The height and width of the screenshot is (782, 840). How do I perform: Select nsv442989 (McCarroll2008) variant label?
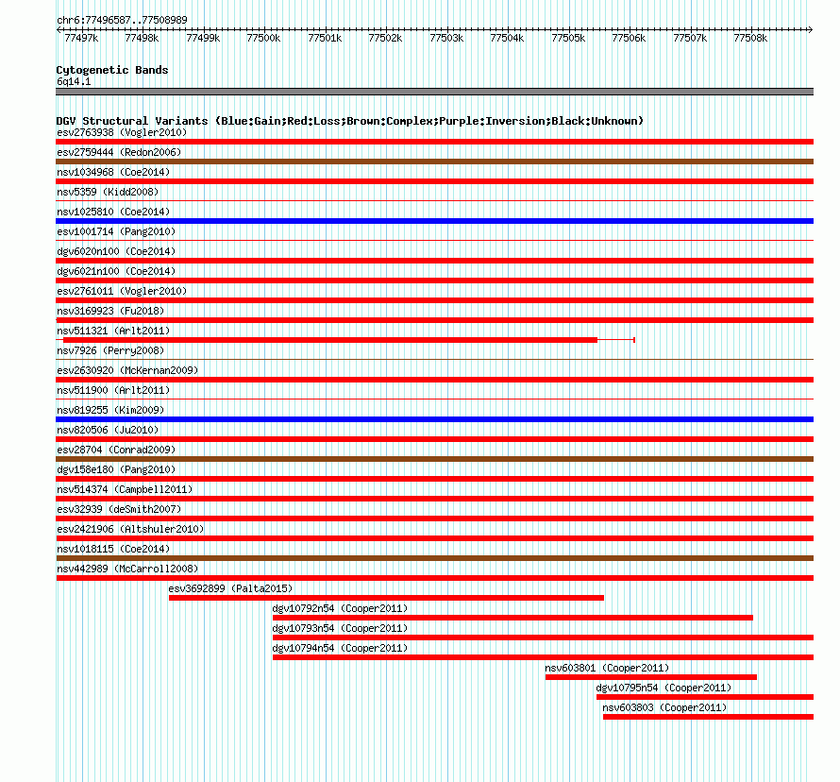[127, 569]
